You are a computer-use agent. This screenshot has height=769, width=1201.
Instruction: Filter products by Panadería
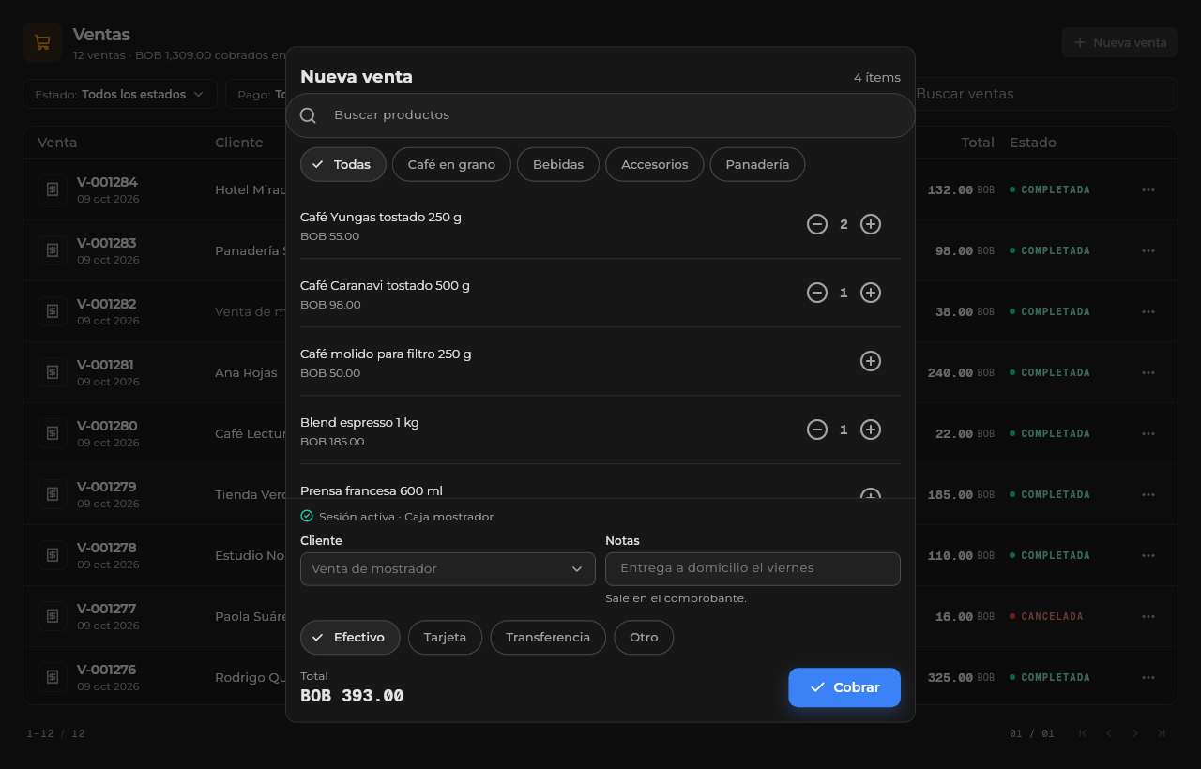pyautogui.click(x=757, y=164)
